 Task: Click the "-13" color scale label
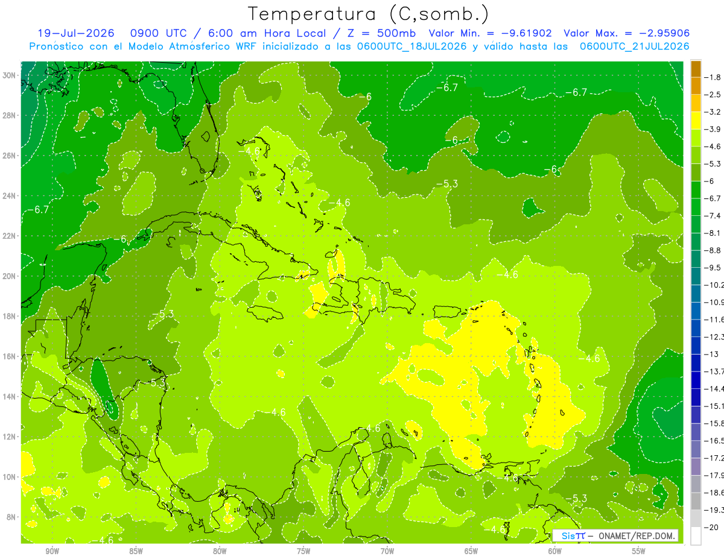(711, 354)
